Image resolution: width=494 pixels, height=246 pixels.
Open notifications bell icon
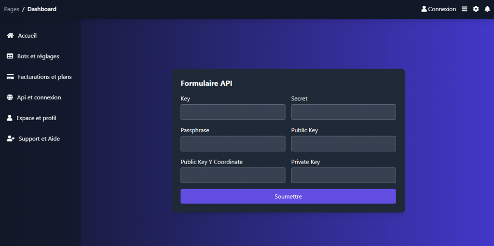pyautogui.click(x=487, y=9)
